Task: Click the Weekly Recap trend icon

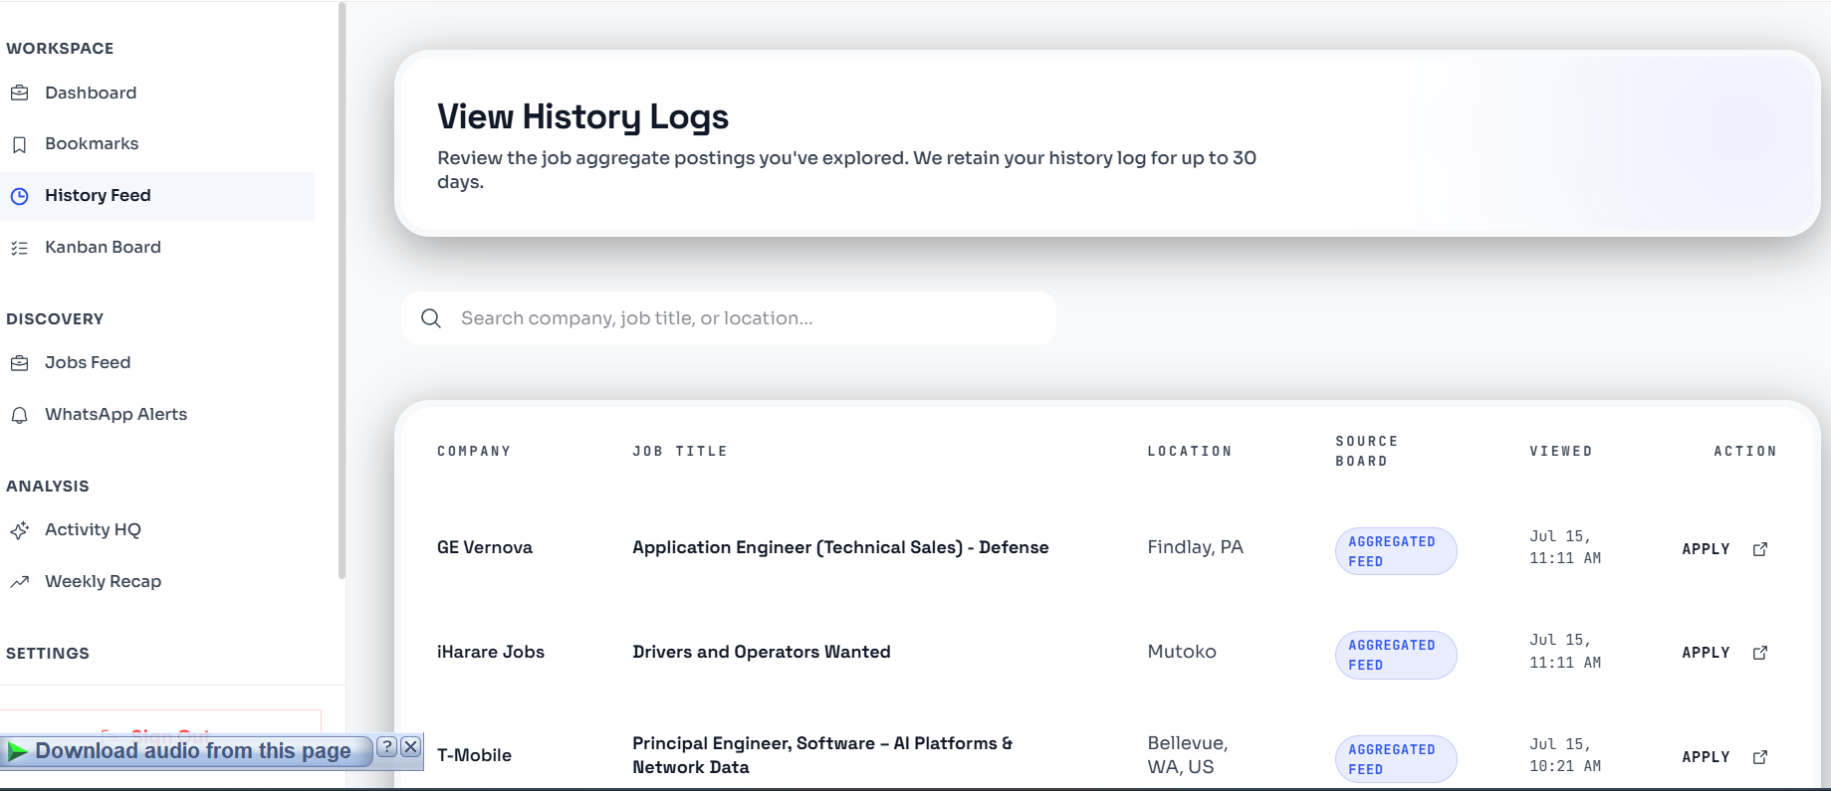Action: click(19, 582)
